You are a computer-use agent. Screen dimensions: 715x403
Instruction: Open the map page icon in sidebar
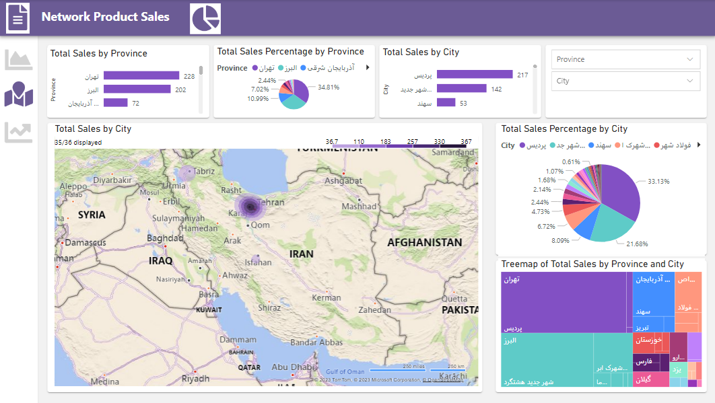coord(19,94)
